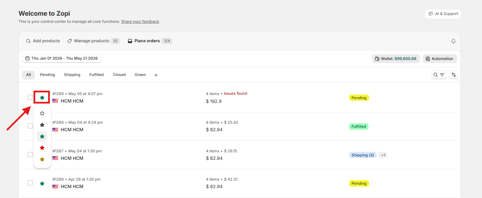The image size is (482, 198).
Task: Click the sort orders arrows icon
Action: (x=454, y=75)
